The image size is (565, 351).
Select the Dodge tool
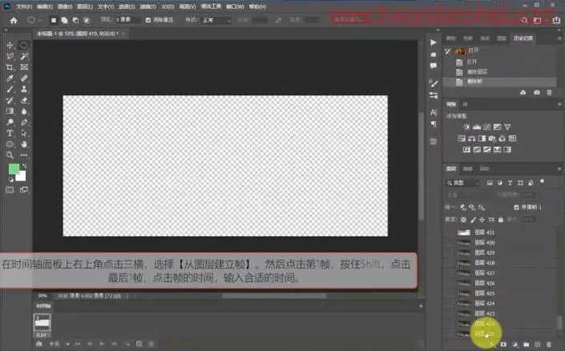coord(10,122)
